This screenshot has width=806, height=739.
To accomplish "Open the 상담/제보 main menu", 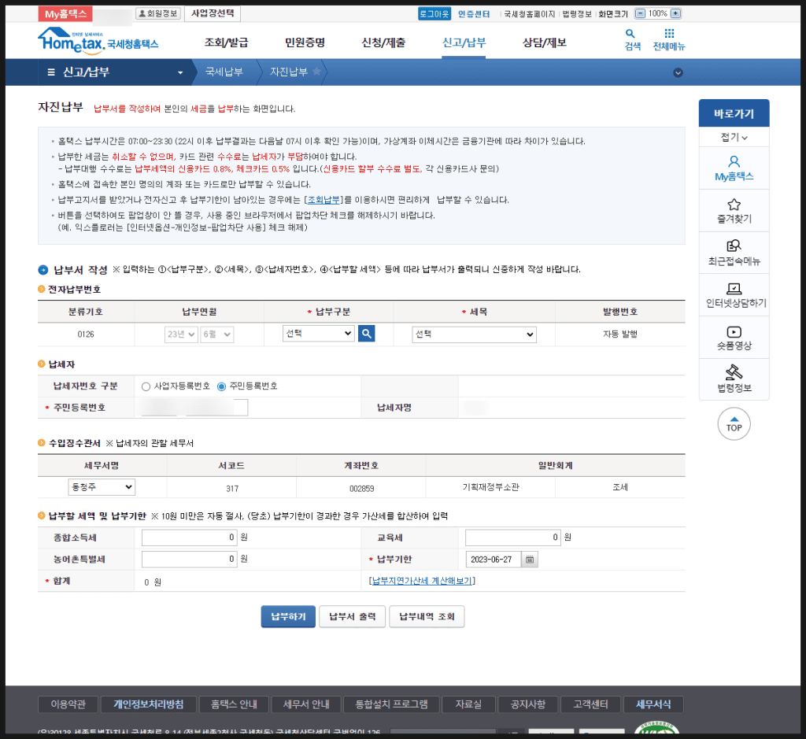I will (544, 42).
